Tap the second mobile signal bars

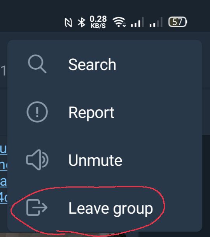pos(156,22)
